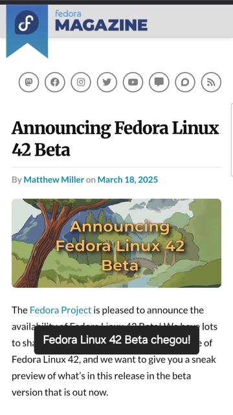Click the March 18, 2025 date link

point(128,180)
